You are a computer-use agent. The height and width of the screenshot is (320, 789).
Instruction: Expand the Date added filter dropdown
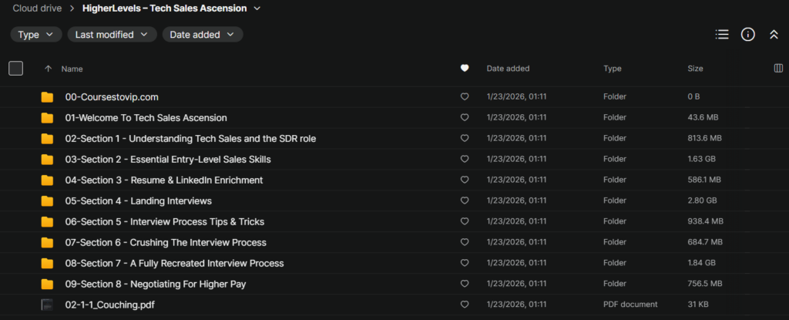[202, 35]
